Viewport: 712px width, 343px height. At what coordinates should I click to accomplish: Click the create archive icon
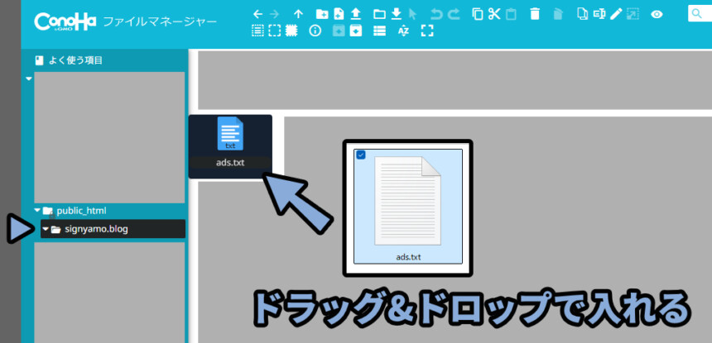pyautogui.click(x=356, y=31)
